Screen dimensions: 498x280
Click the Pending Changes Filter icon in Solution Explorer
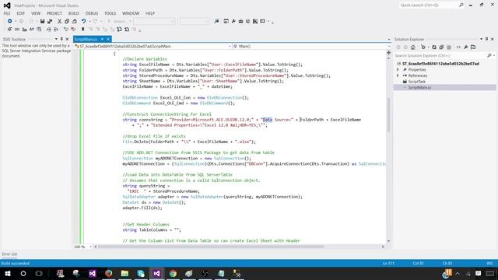click(423, 47)
